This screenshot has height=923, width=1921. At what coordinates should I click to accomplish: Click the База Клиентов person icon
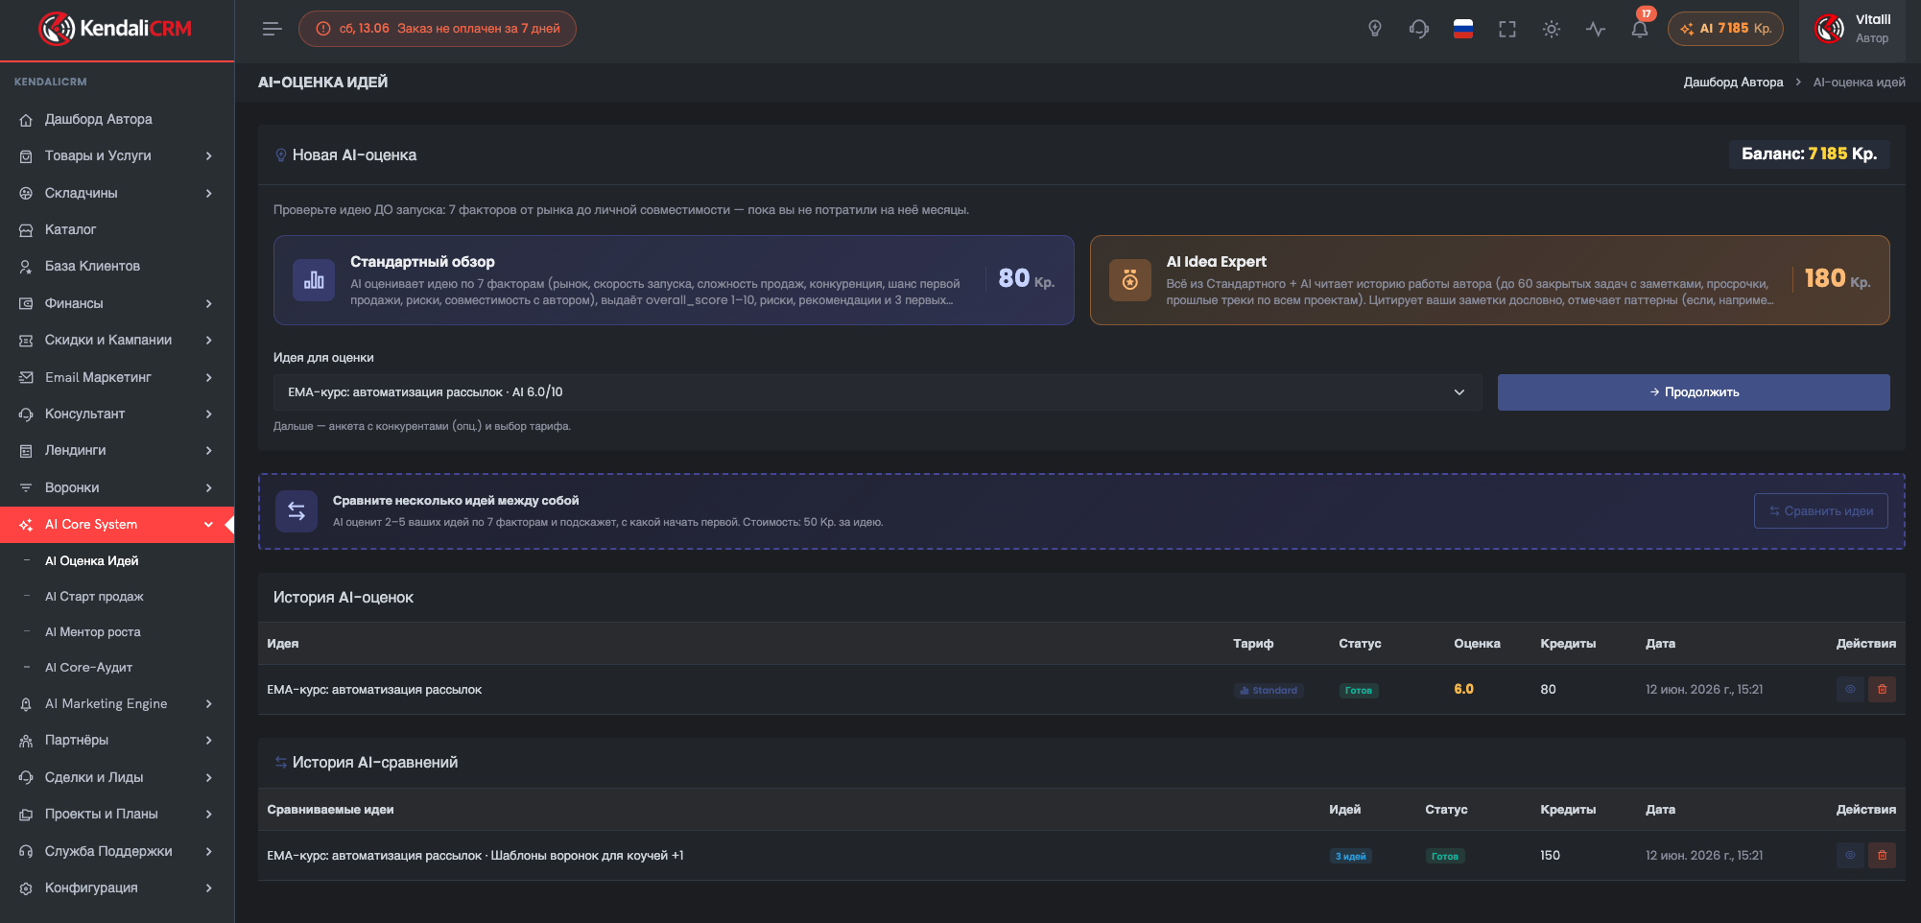[x=26, y=267]
